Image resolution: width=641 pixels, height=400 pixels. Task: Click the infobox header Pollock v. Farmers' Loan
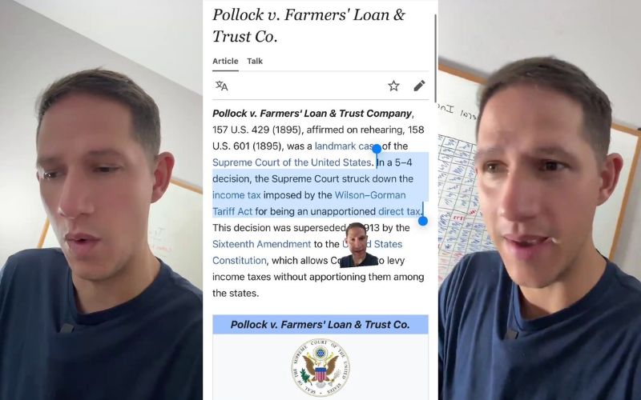click(x=320, y=325)
